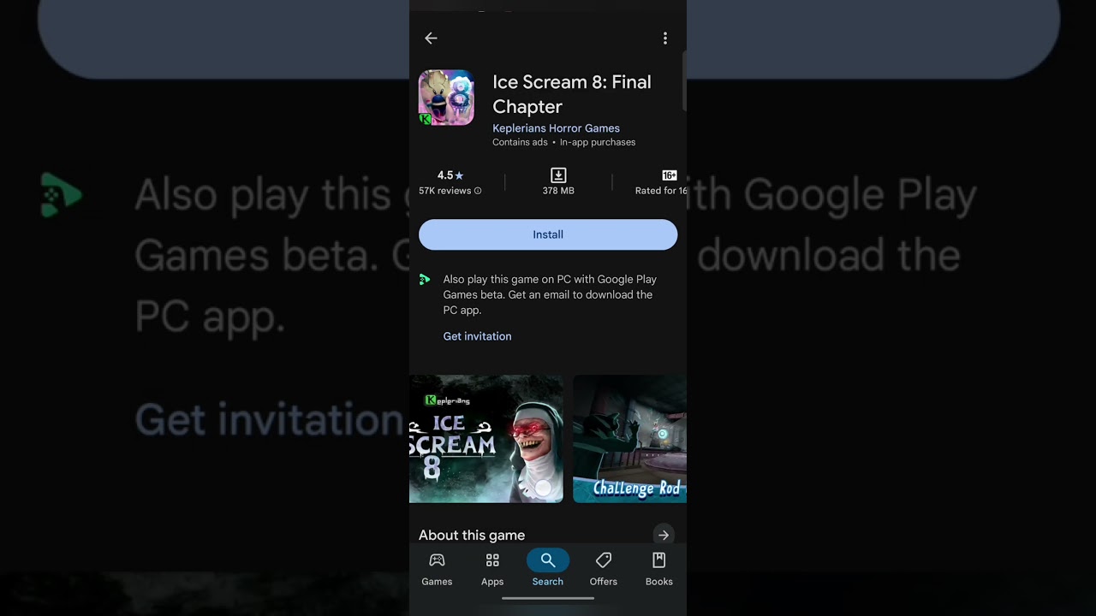Tap the Ice Scream 8 app icon

[446, 98]
